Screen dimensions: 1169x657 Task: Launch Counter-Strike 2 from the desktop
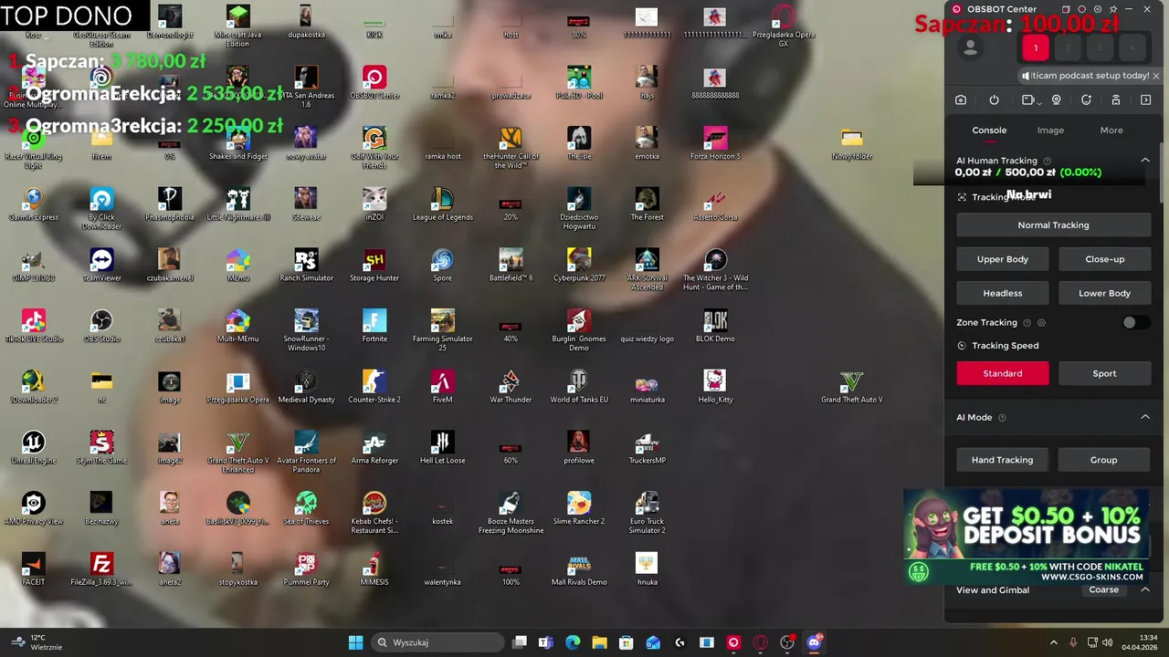point(374,387)
